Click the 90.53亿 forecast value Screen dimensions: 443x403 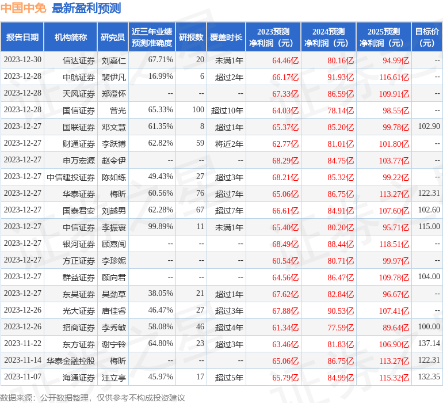(x=341, y=310)
